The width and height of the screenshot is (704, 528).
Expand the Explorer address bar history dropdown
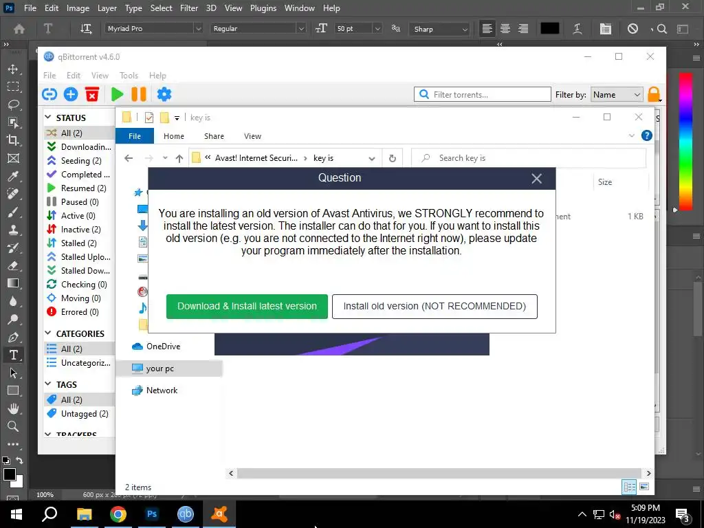click(372, 159)
